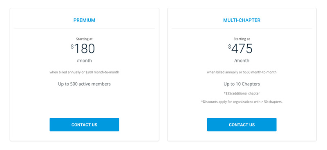This screenshot has width=327, height=150.
Task: Select the MULTI-CHAPTER plan heading
Action: (242, 20)
